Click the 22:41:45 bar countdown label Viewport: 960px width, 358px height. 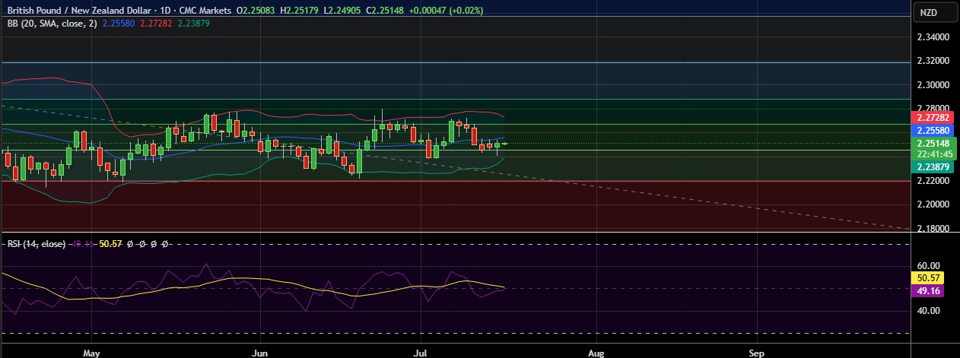coord(933,154)
